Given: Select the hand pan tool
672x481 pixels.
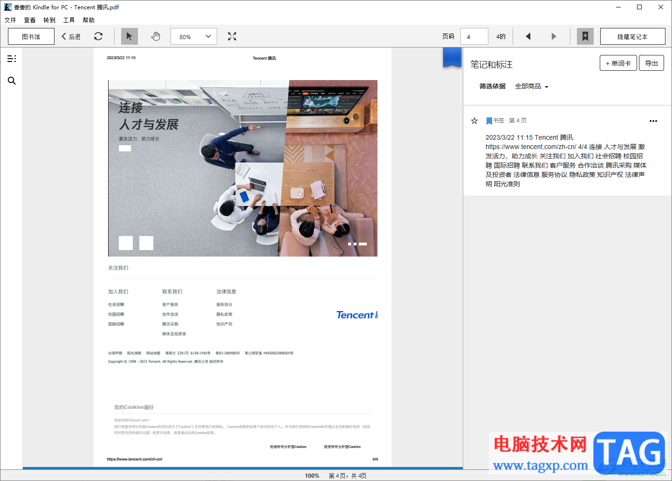Looking at the screenshot, I should [x=156, y=36].
